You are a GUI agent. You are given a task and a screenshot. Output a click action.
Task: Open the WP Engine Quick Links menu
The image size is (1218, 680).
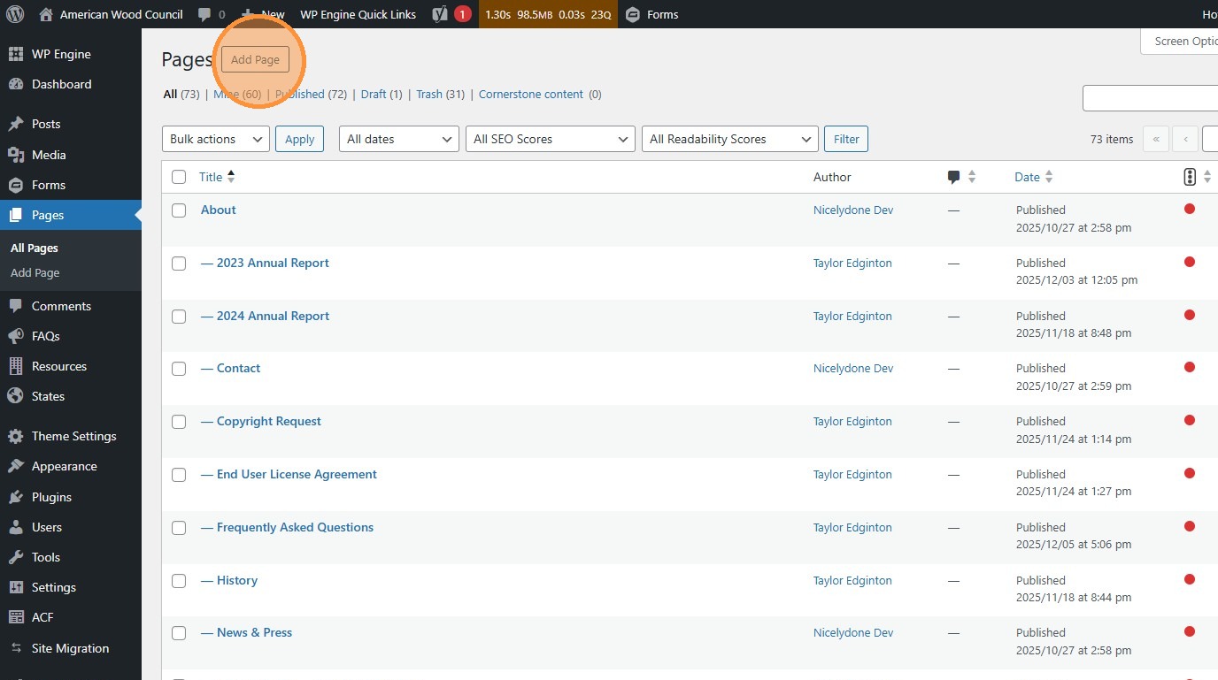point(358,14)
